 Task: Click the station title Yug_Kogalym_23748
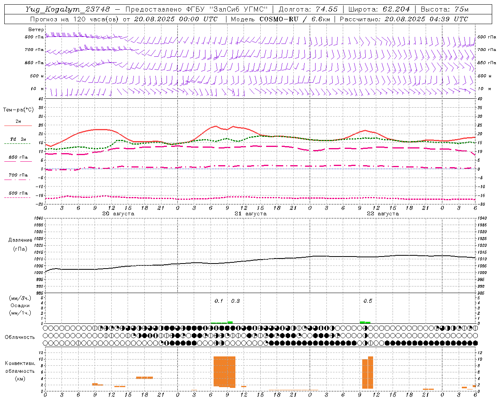coord(68,9)
